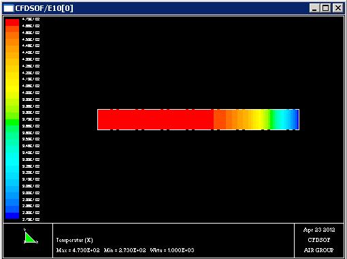Click the "Max = 4.730E+02" value
Viewport: 347px width, 259px height.
point(78,250)
